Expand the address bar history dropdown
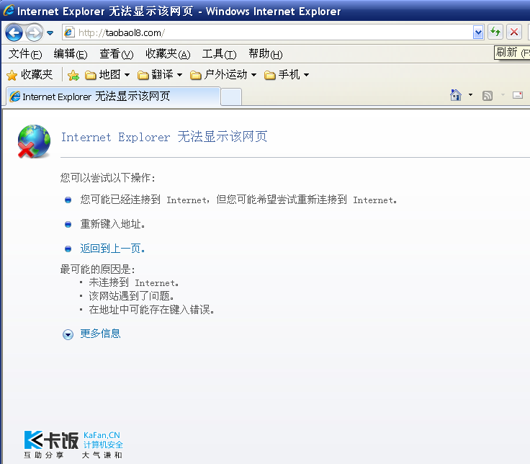This screenshot has height=464, width=530. coord(478,32)
